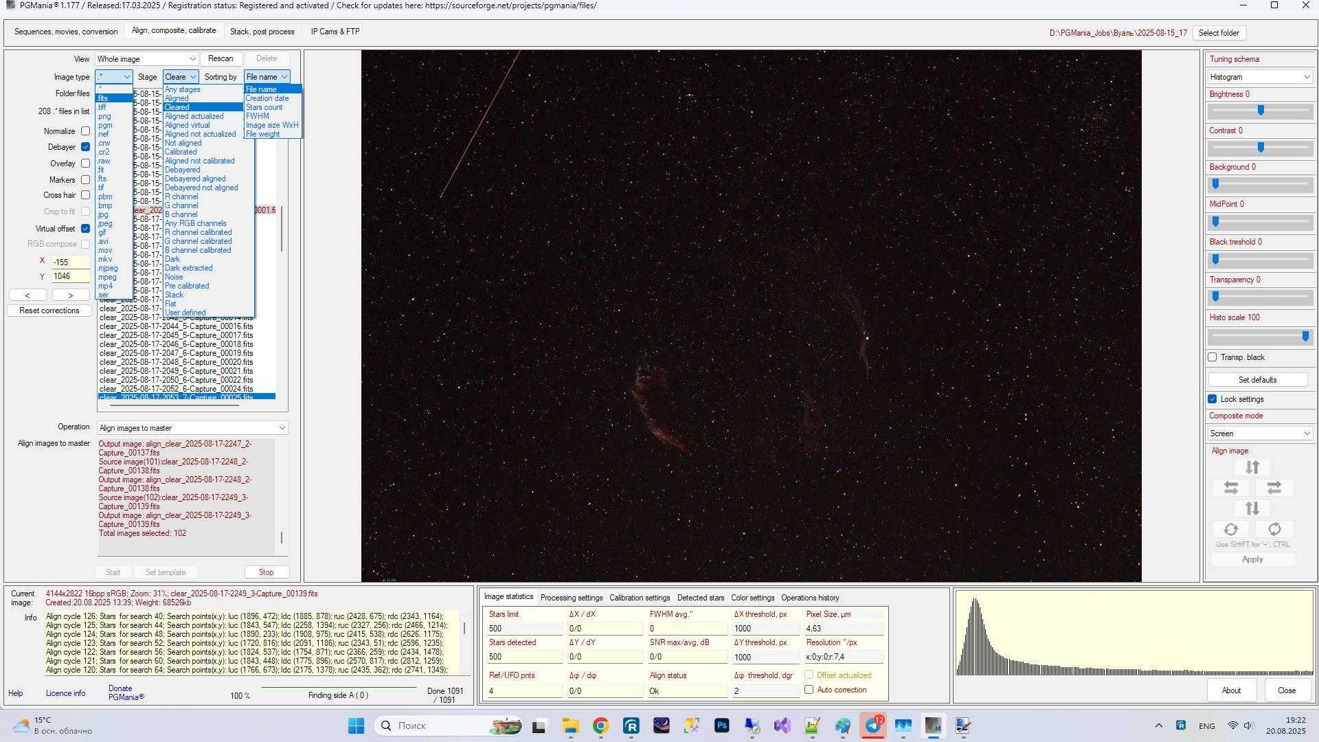Go to the next image with the > button
Viewport: 1319px width, 742px height.
click(x=70, y=295)
